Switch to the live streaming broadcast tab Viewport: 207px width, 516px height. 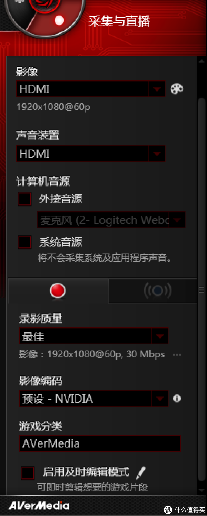coord(152,291)
